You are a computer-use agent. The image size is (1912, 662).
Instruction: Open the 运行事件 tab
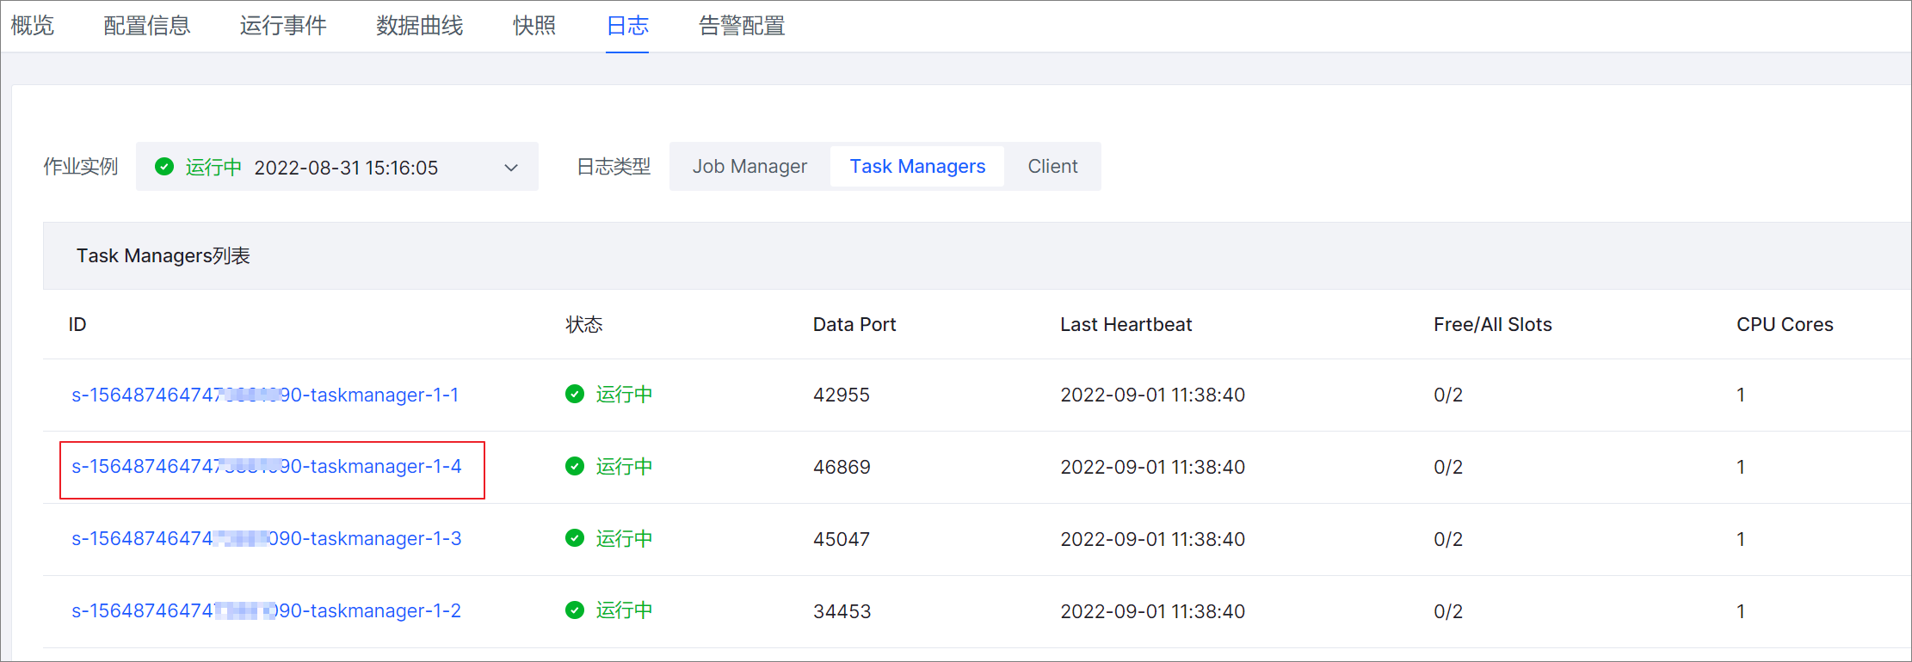(x=283, y=26)
